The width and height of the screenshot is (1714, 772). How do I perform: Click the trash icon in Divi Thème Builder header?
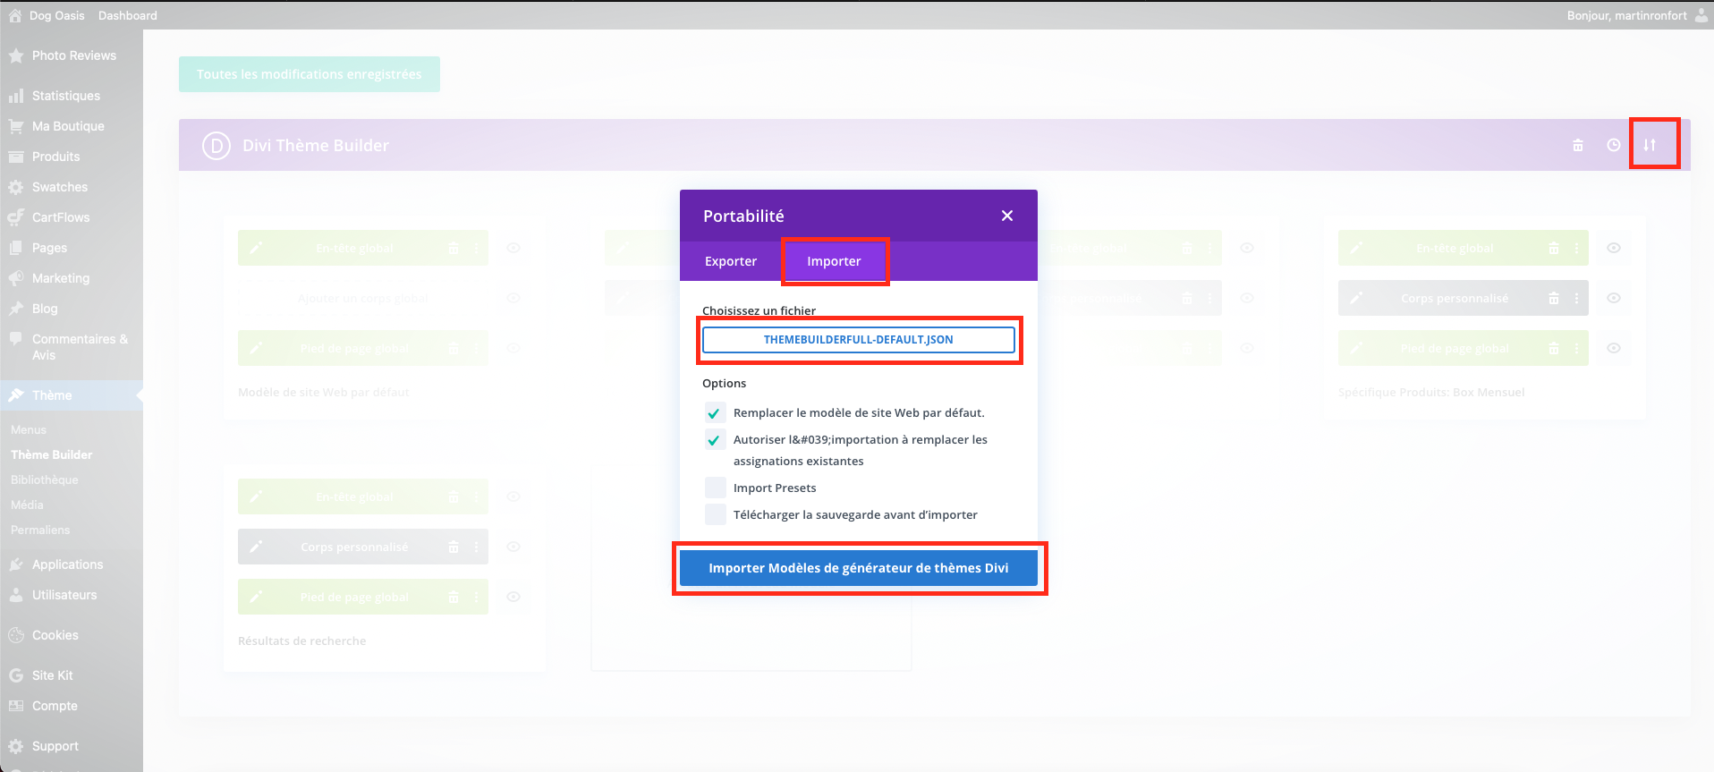click(x=1578, y=145)
